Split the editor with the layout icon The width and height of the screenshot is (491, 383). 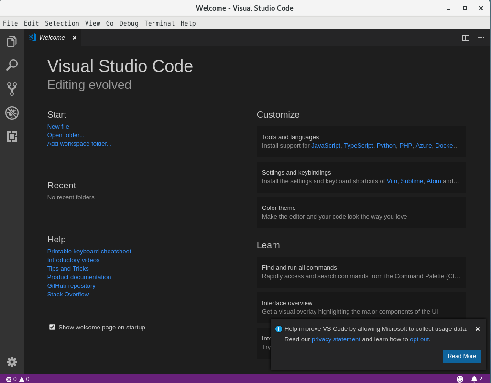tap(465, 37)
